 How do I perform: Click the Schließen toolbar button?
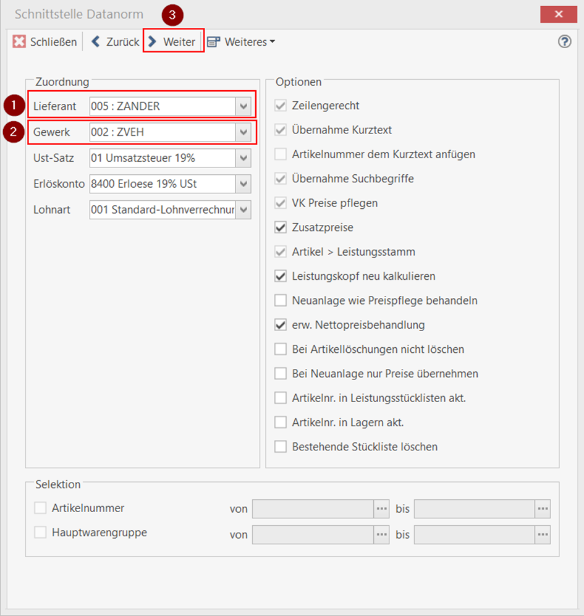click(46, 42)
